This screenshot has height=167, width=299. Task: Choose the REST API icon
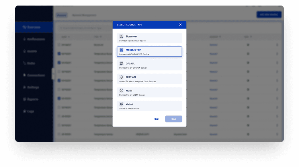[122, 77]
